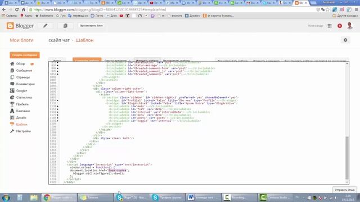Click the browser back arrow

point(4,10)
